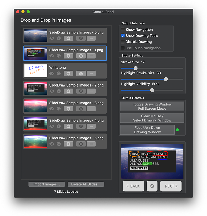207x216 pixels.
Task: Click the green fade status indicator dot
Action: coord(178,130)
